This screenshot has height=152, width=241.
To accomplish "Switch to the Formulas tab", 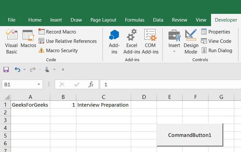I will 135,20.
